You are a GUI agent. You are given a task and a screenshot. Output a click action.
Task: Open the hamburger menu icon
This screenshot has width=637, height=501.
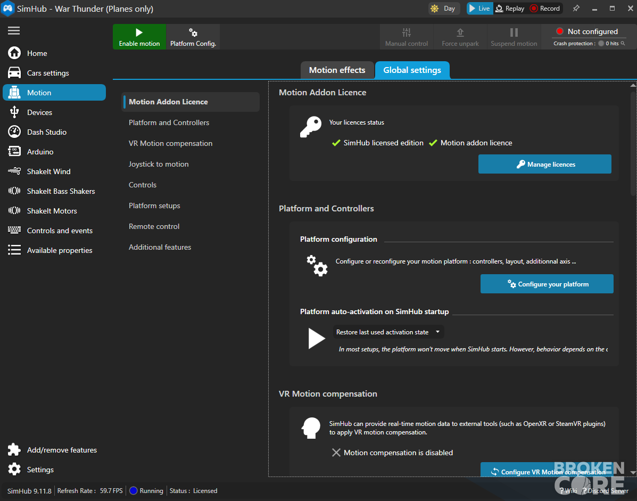point(14,31)
